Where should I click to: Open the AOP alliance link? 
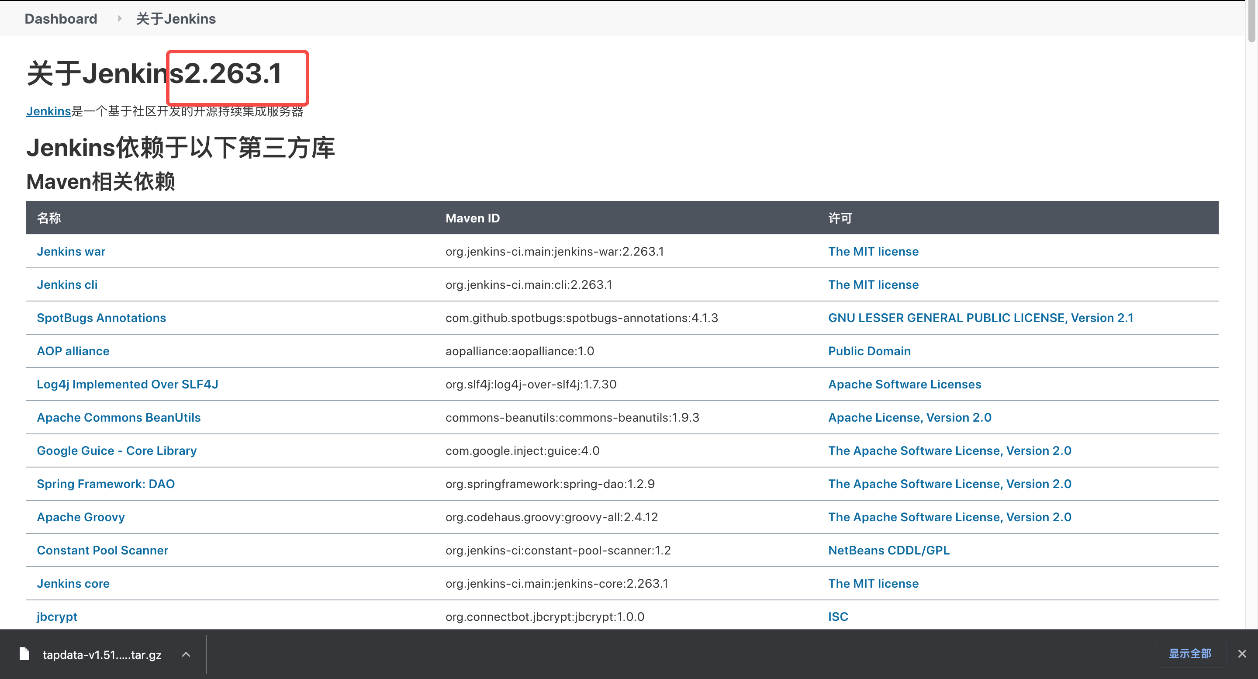73,351
